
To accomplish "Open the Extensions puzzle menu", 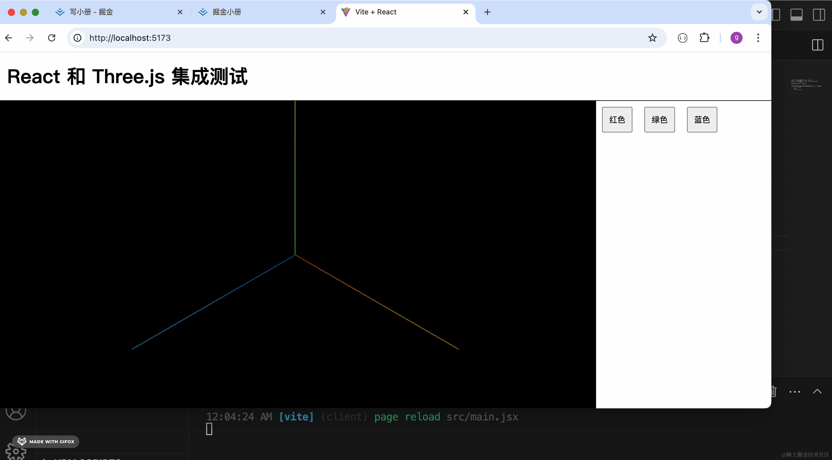I will pos(704,38).
